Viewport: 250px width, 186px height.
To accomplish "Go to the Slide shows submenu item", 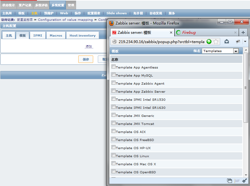I will (x=116, y=13).
